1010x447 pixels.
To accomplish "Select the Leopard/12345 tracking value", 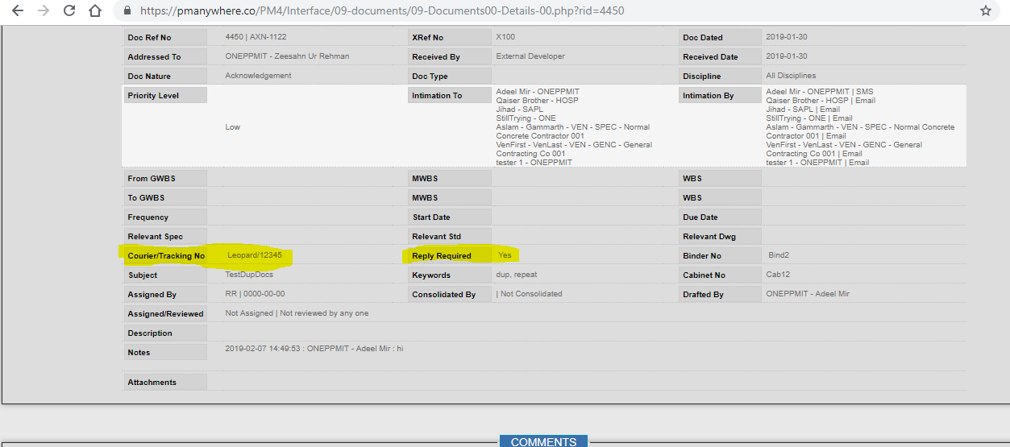I will click(x=255, y=255).
